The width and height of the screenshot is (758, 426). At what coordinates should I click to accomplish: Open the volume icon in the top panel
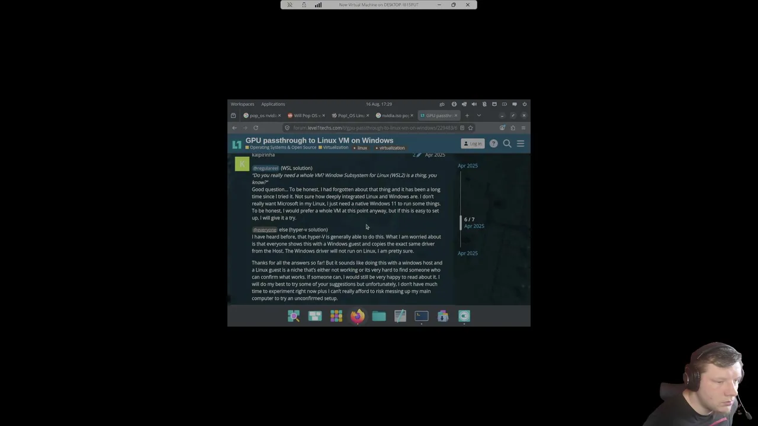(x=474, y=104)
